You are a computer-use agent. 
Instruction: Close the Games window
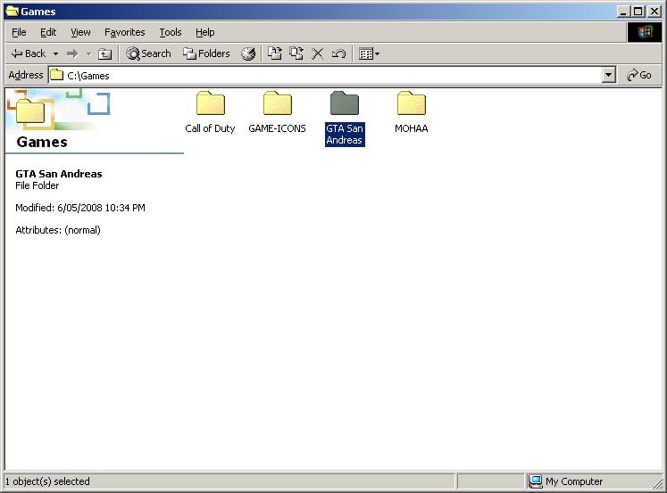pyautogui.click(x=654, y=12)
